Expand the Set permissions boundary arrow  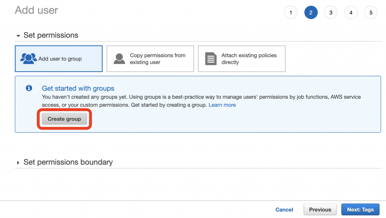pyautogui.click(x=18, y=163)
